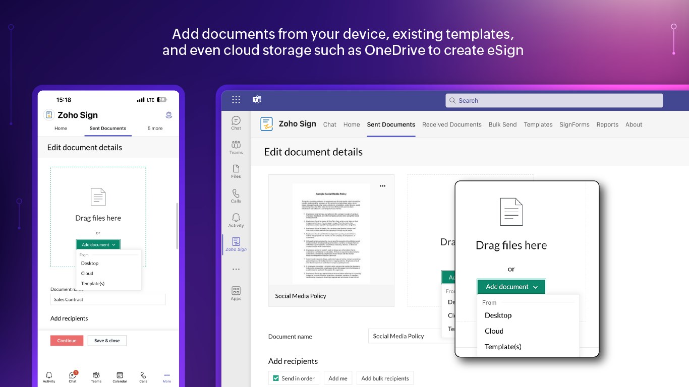Choose Desktop in the phone dropdown menu

pos(90,263)
